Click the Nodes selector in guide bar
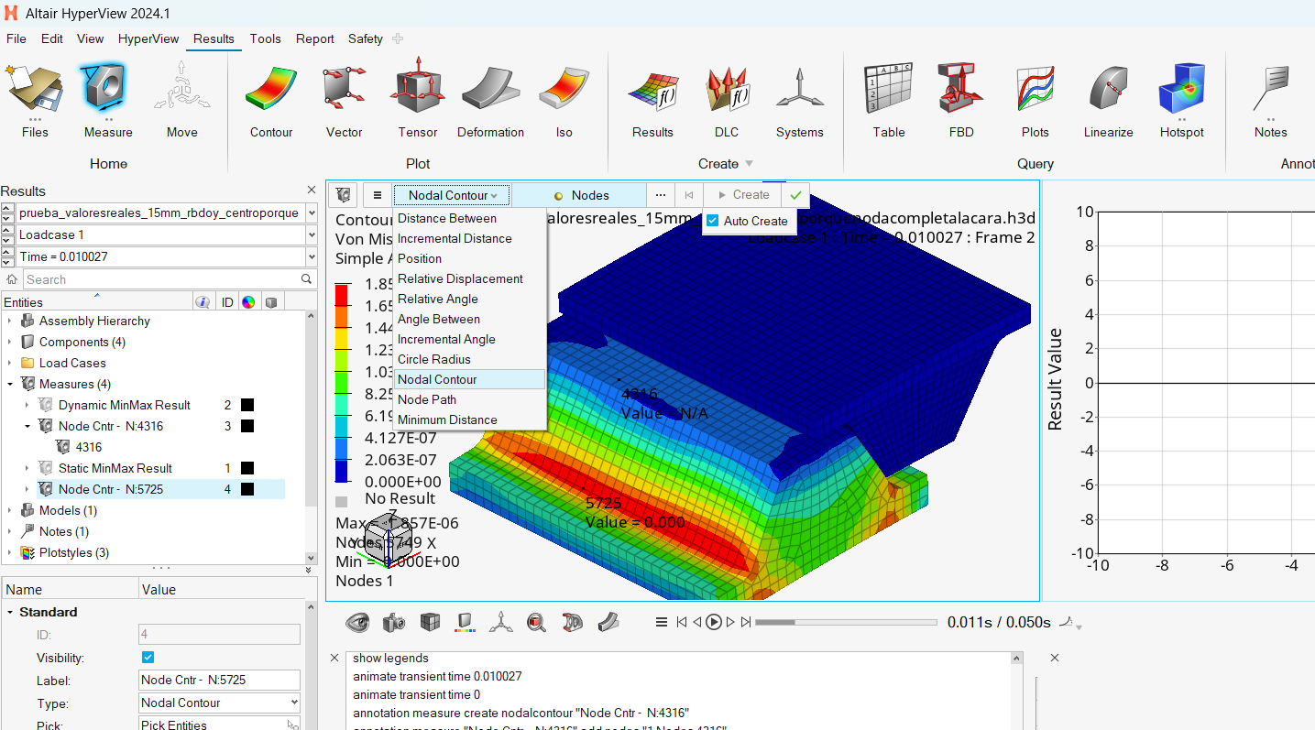The image size is (1315, 730). pyautogui.click(x=579, y=195)
